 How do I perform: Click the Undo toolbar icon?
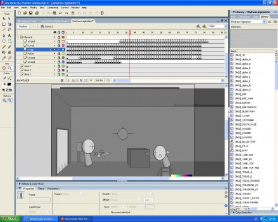pos(61,13)
